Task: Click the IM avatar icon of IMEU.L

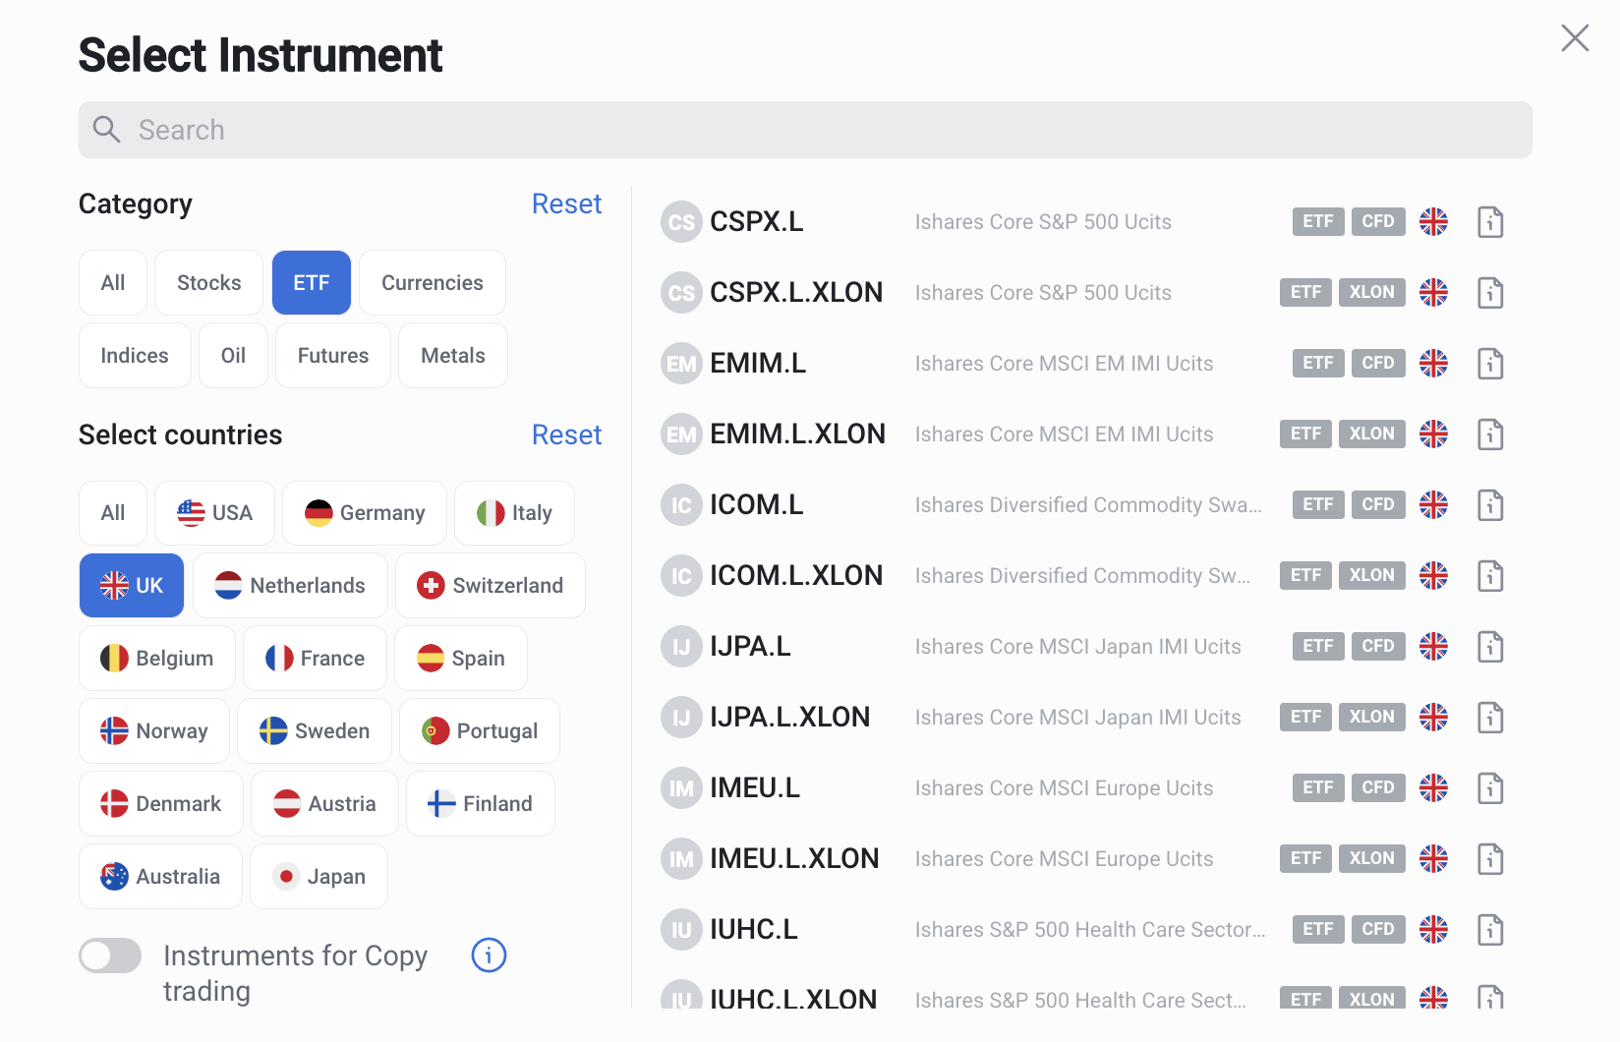Action: [681, 788]
